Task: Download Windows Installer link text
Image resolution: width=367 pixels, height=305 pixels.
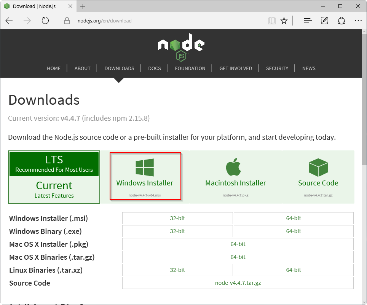Action: coord(145,183)
